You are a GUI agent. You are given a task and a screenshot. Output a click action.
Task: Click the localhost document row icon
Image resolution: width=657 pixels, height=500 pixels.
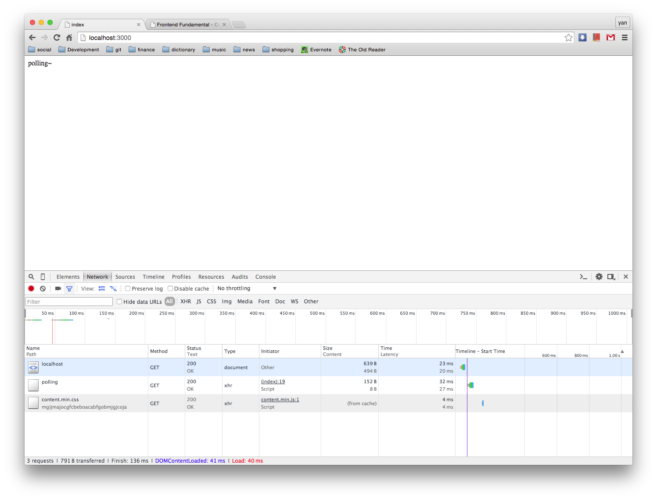(33, 367)
